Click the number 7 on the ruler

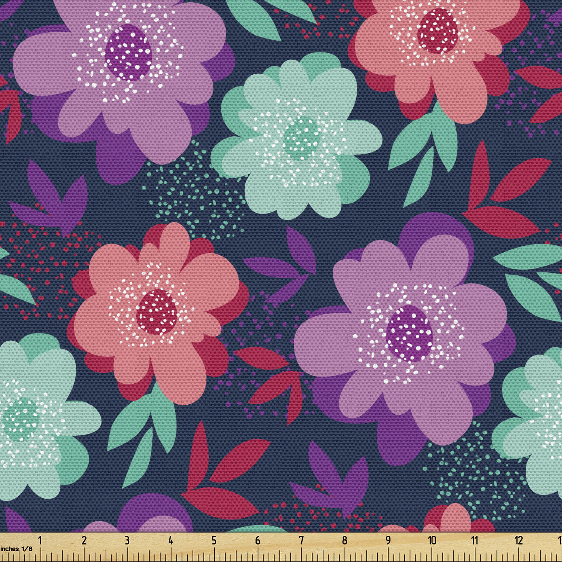[x=301, y=540]
